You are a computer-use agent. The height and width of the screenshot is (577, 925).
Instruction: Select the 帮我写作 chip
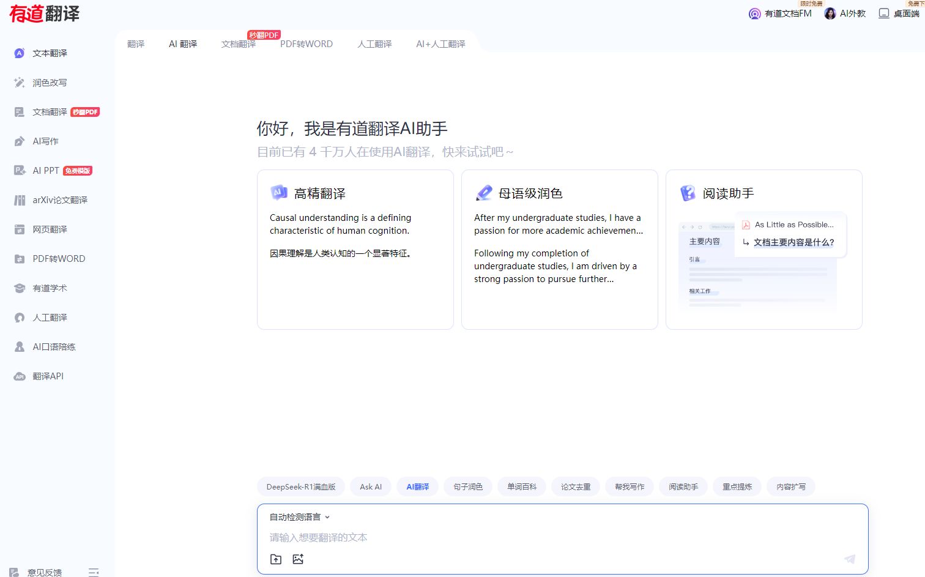(x=630, y=487)
